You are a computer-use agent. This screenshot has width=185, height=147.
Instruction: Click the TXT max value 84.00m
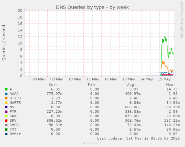[173, 130]
